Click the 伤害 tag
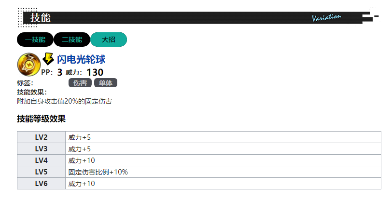 click(80, 83)
